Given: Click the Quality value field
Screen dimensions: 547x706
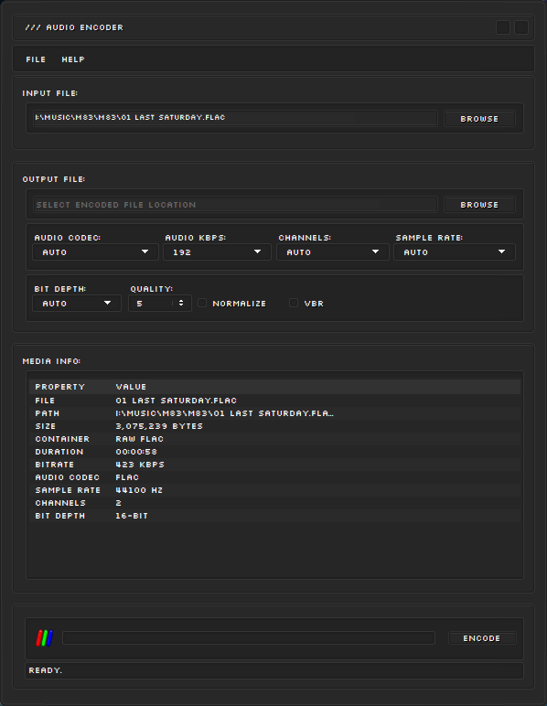Looking at the screenshot, I should (x=152, y=304).
